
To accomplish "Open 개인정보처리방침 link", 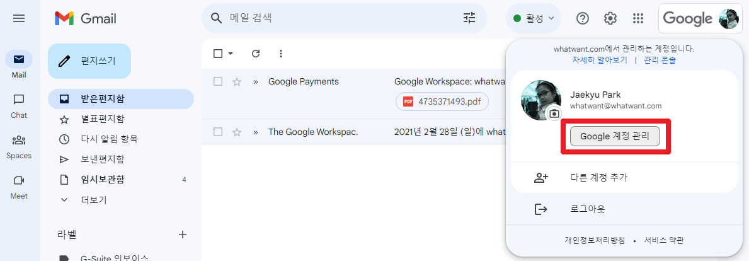I will pos(594,240).
